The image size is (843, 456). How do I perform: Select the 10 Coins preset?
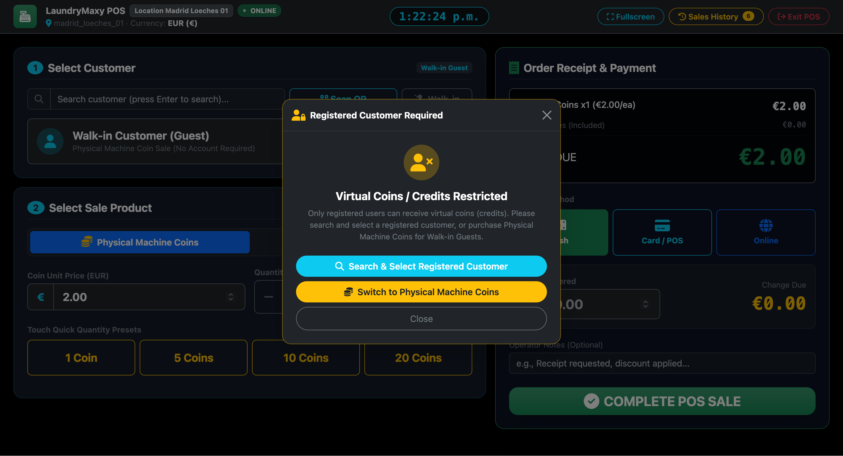point(306,358)
